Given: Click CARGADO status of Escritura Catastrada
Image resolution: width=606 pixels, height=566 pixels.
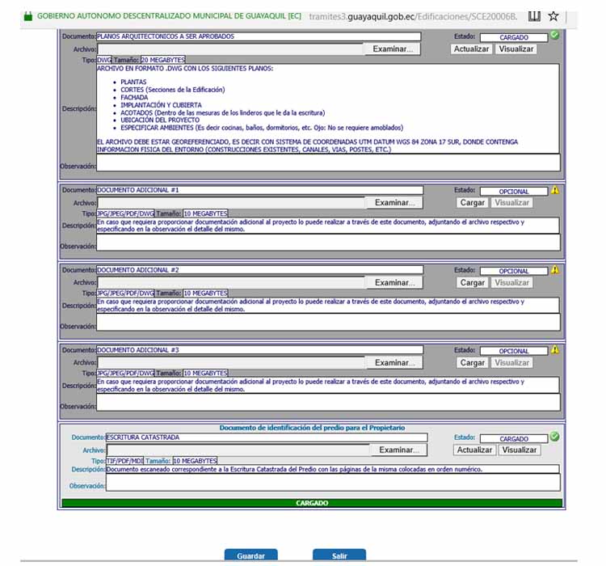Looking at the screenshot, I should point(514,439).
